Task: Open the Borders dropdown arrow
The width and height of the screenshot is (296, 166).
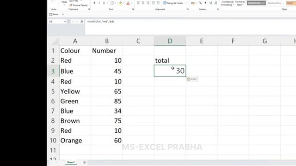Action: (x=116, y=3)
